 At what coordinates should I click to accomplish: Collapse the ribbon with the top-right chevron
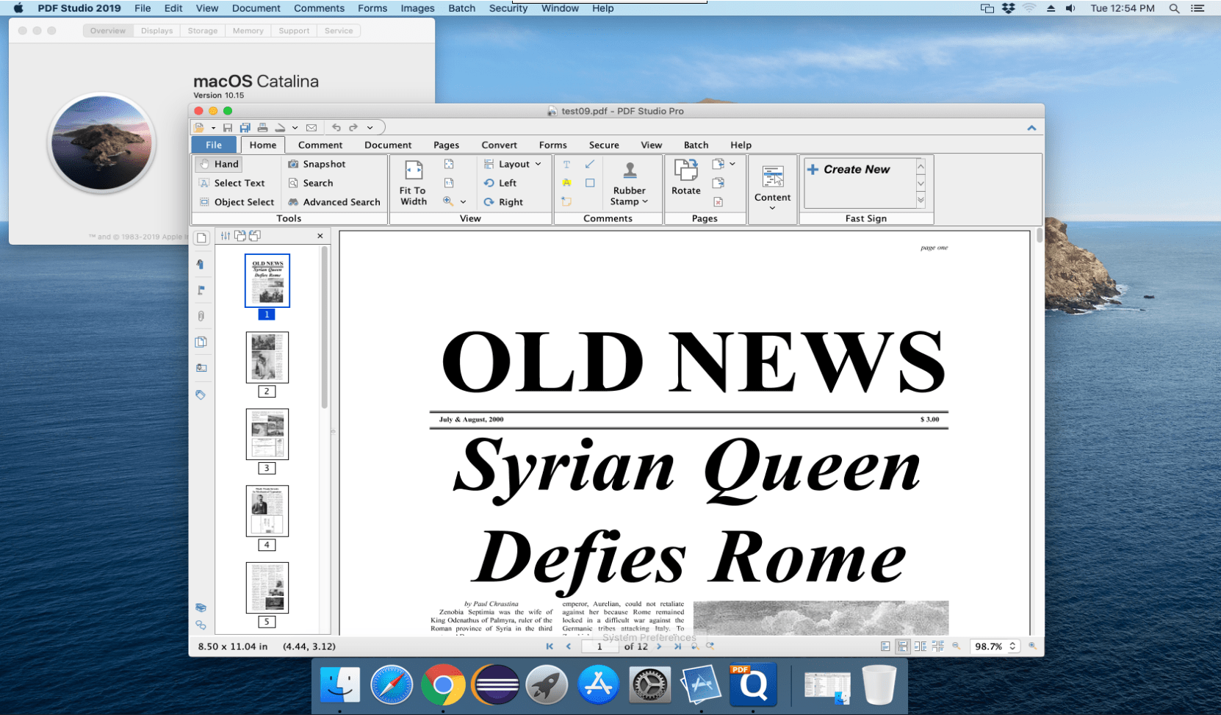tap(1031, 128)
